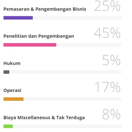The width and height of the screenshot is (132, 132).
Task: Select the Operasi label text
Action: (x=12, y=91)
